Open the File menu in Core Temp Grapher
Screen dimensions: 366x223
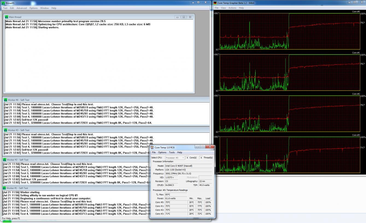[216, 8]
